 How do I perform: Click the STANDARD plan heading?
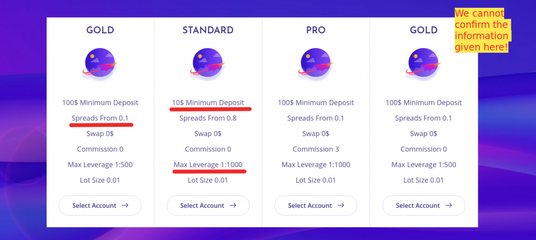pyautogui.click(x=208, y=30)
